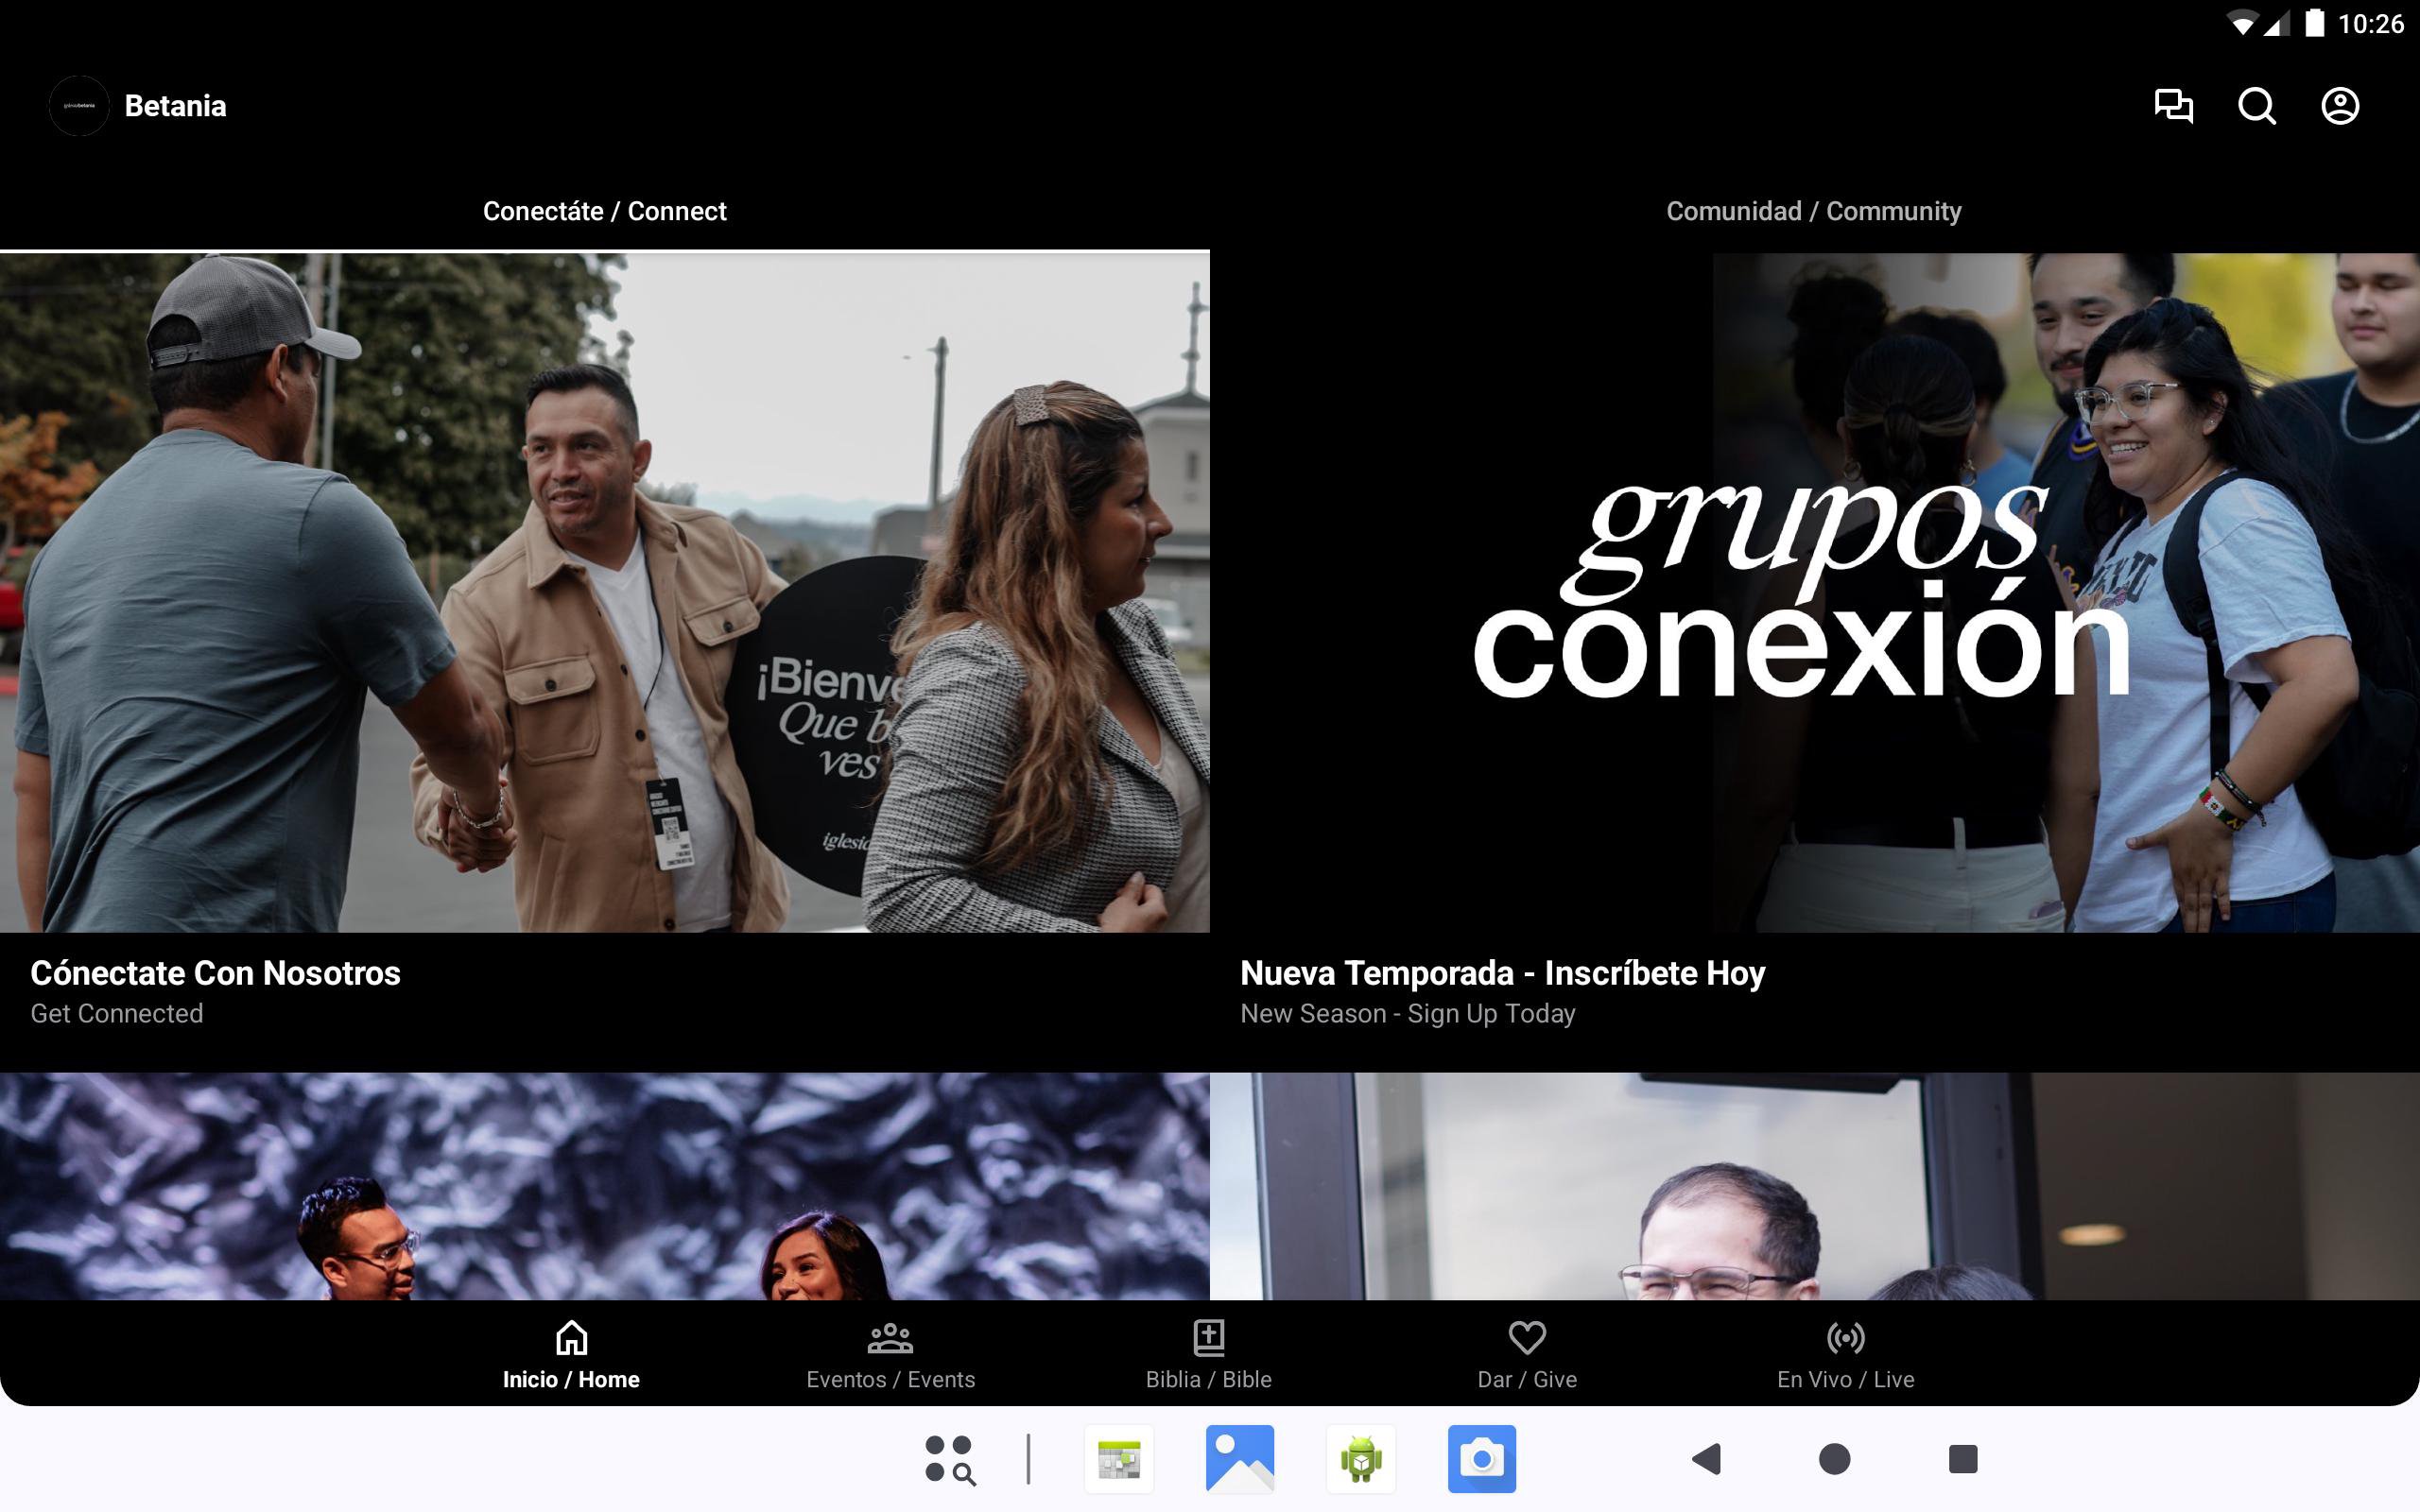Go to Eventos / Events tab
Screen dimensions: 2420x1512
click(x=890, y=1355)
